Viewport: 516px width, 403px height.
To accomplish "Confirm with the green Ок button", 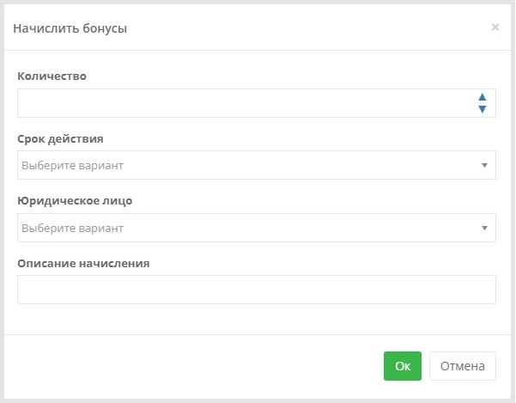I will click(x=403, y=366).
